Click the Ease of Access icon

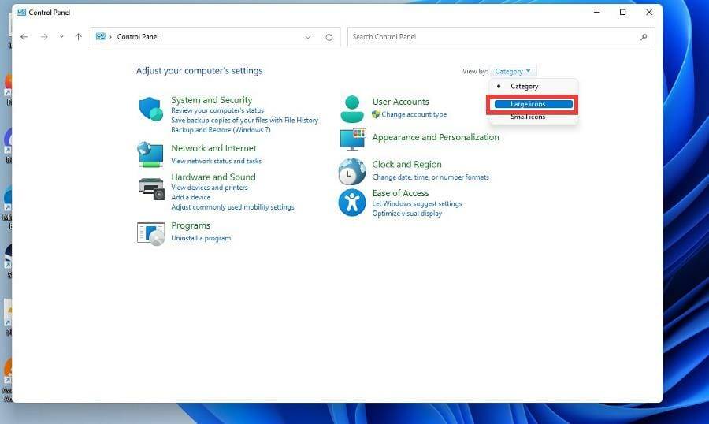coord(352,203)
